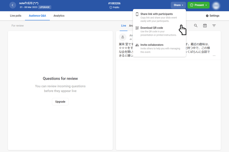Screen dimensions: 229x152
Task: Click the Settings gear icon
Action: [207, 16]
